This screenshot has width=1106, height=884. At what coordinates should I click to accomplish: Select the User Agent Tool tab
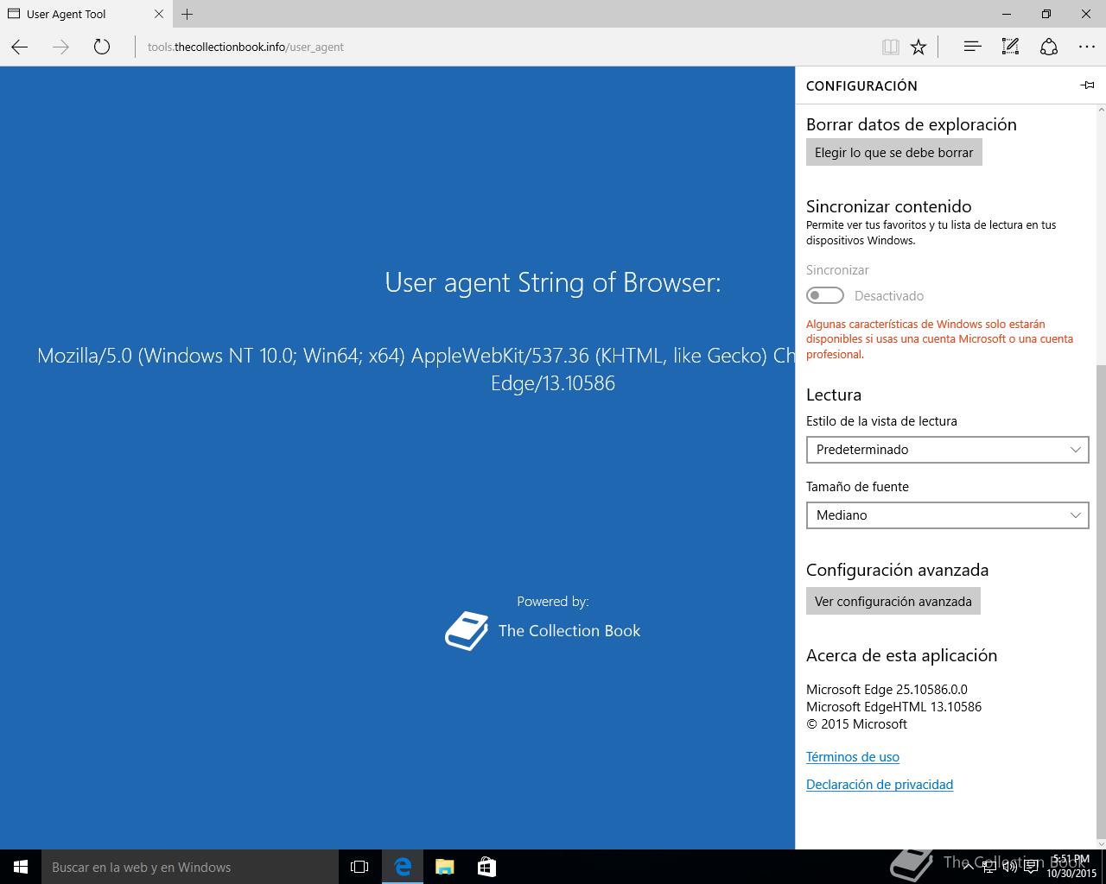(86, 14)
